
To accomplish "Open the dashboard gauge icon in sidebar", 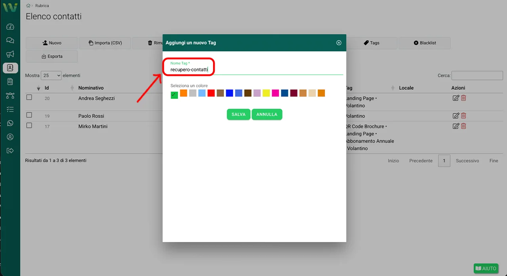I will (x=10, y=27).
